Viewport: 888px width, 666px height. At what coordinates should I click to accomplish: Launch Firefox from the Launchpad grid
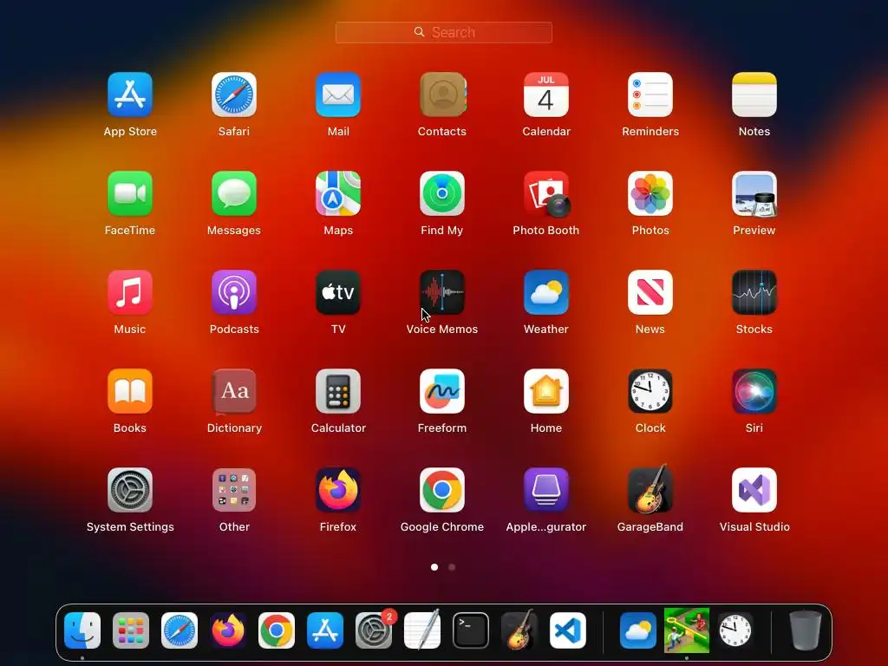(338, 490)
